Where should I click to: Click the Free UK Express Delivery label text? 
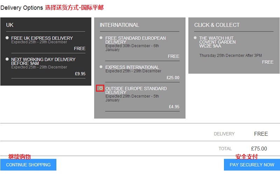42,38
